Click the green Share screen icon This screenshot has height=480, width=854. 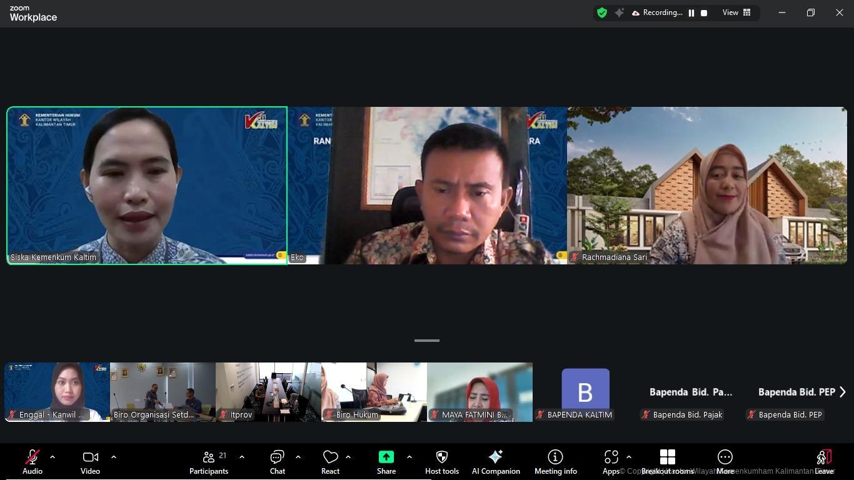coord(386,457)
